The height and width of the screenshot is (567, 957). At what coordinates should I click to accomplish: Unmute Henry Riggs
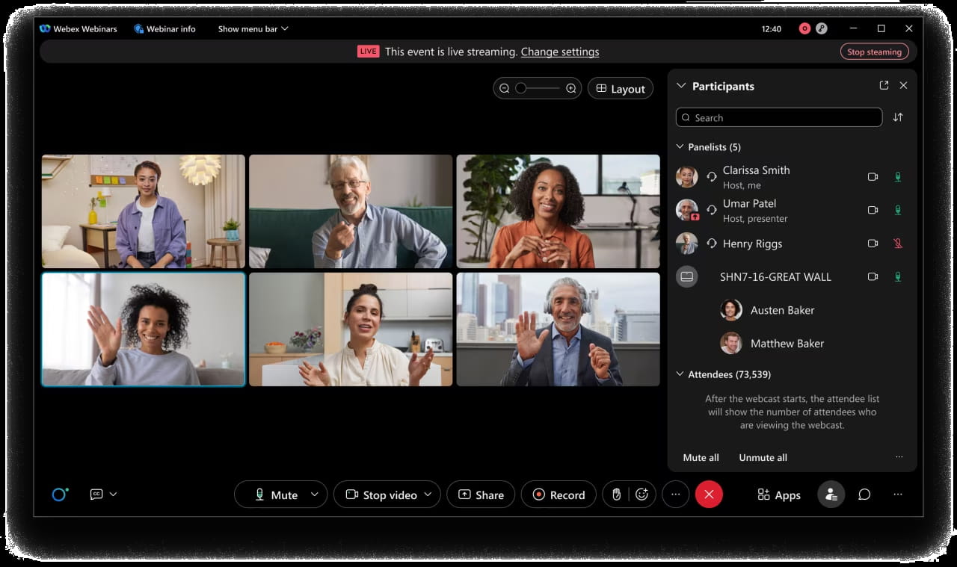point(897,243)
